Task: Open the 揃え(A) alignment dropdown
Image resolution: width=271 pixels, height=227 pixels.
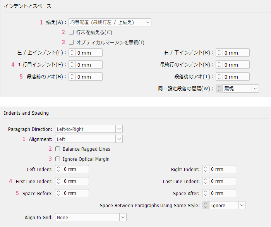Action: click(110, 22)
